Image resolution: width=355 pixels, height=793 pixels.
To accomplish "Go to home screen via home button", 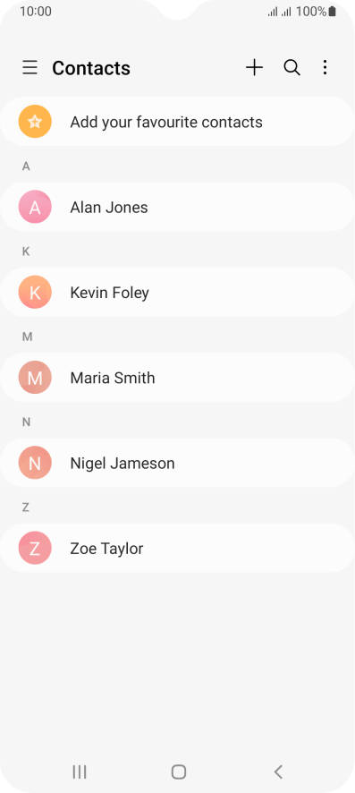I will [179, 772].
